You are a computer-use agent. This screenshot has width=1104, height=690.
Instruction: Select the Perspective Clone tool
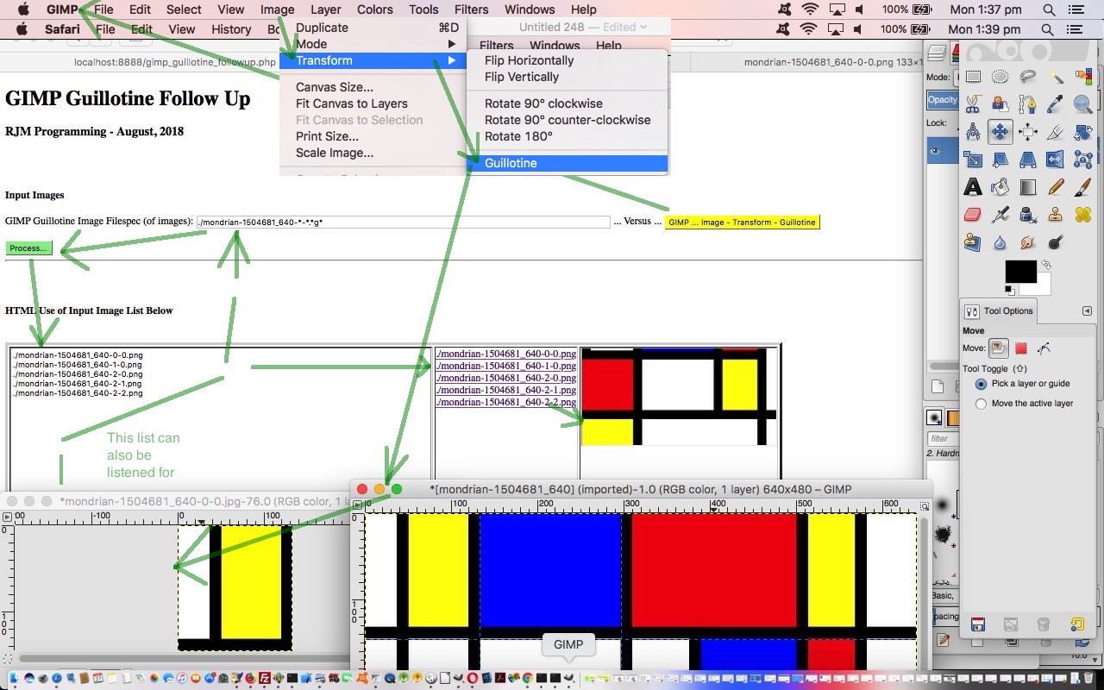(973, 242)
